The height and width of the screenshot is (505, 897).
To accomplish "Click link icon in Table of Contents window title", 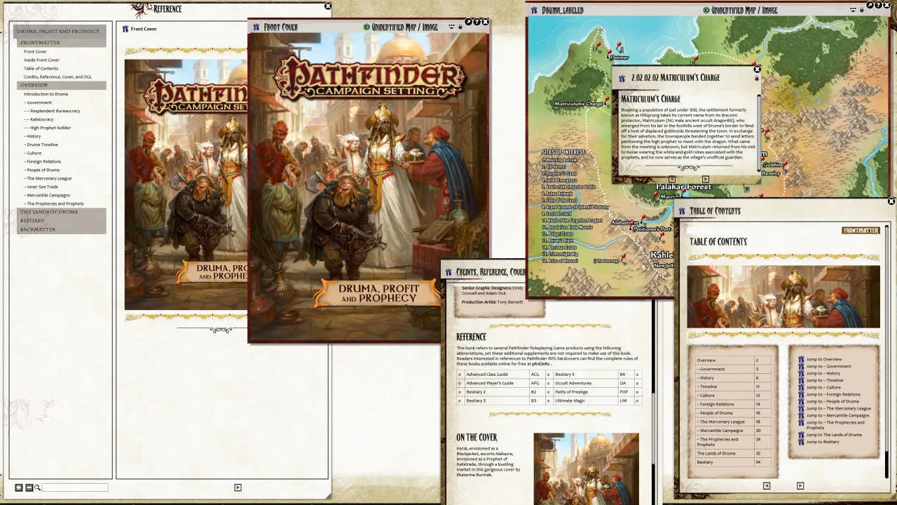I will click(683, 211).
